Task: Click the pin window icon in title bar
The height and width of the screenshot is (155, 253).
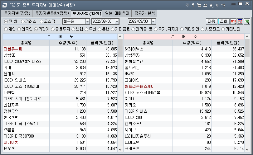Action: (x=205, y=5)
